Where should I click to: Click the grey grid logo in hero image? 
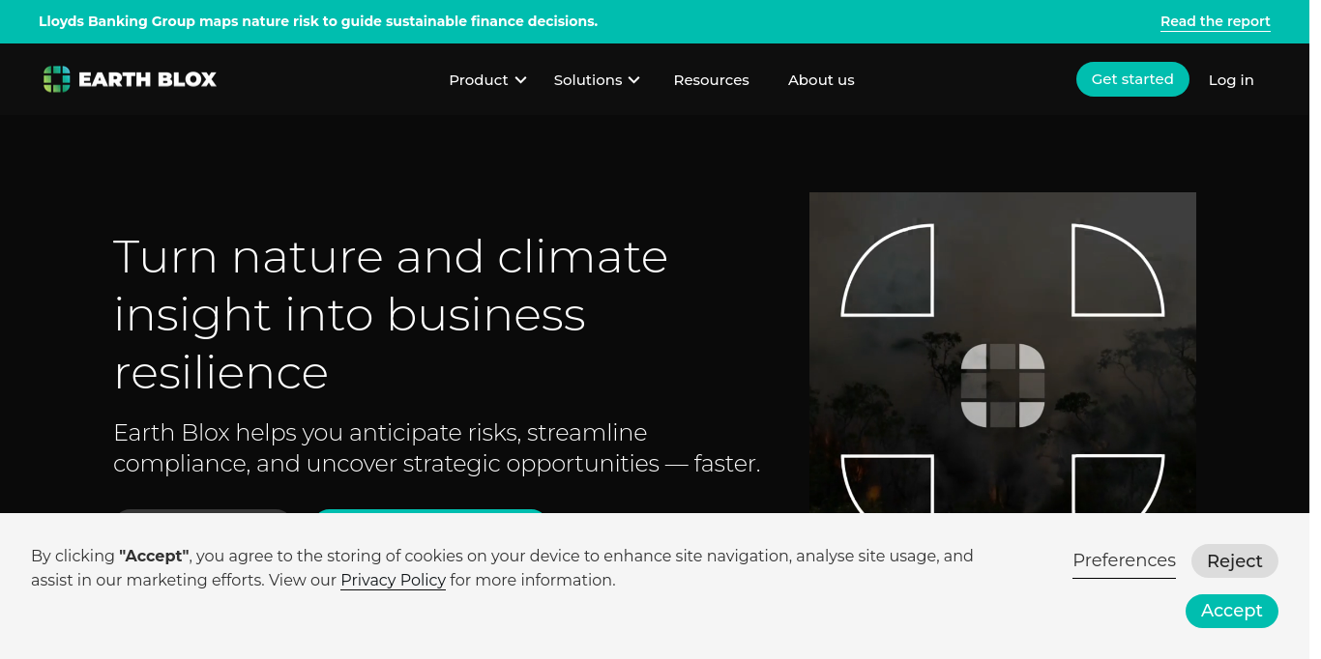[x=1003, y=385]
